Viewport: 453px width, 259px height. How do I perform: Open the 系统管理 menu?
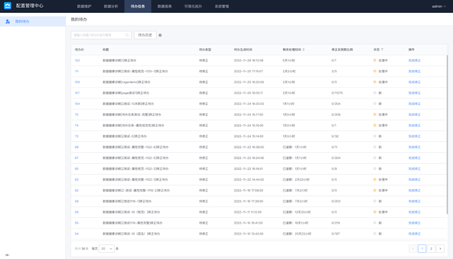(221, 6)
